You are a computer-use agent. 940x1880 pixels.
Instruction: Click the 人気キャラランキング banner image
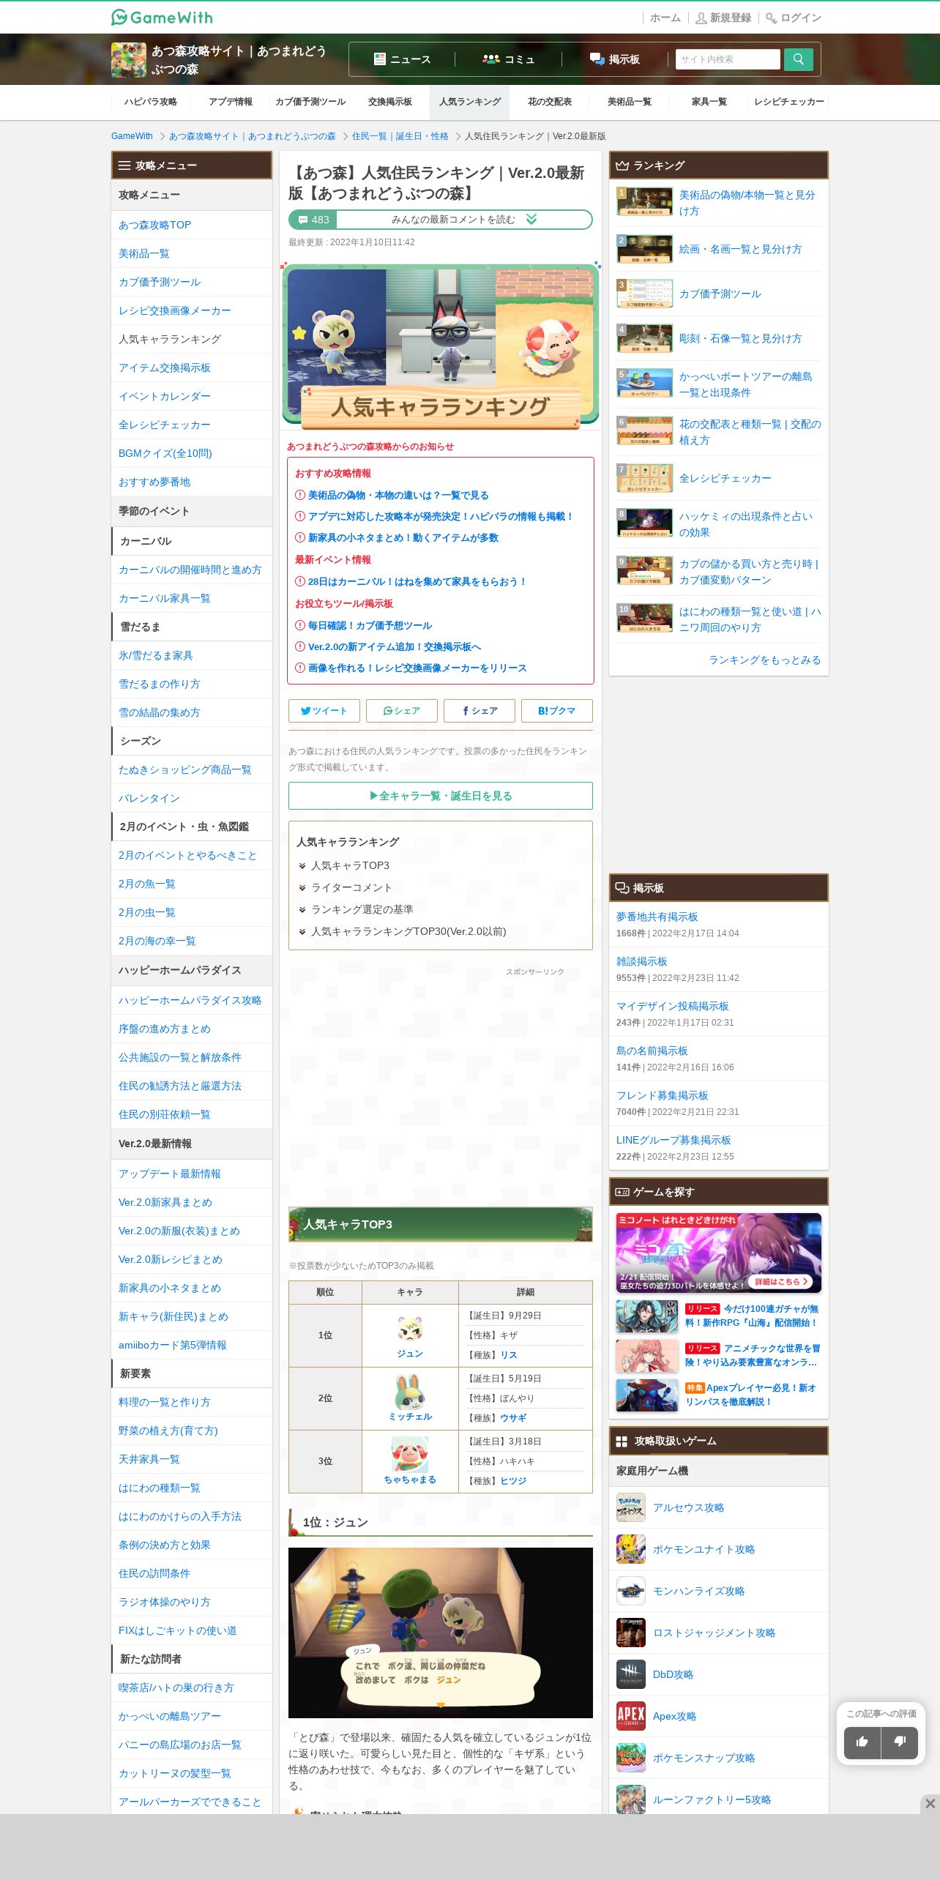coord(441,347)
